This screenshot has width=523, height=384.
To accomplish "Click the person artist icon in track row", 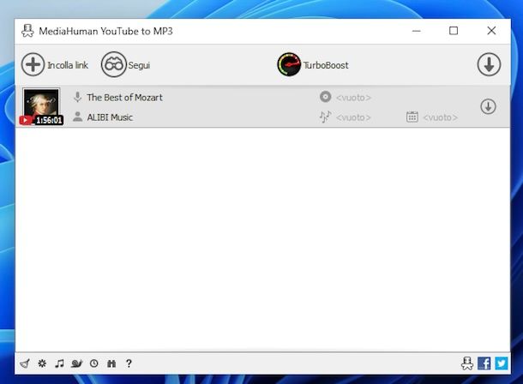I will point(77,117).
